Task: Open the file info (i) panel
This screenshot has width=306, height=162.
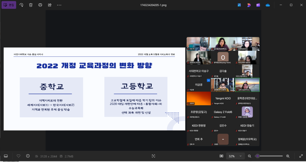Action: [x=28, y=156]
